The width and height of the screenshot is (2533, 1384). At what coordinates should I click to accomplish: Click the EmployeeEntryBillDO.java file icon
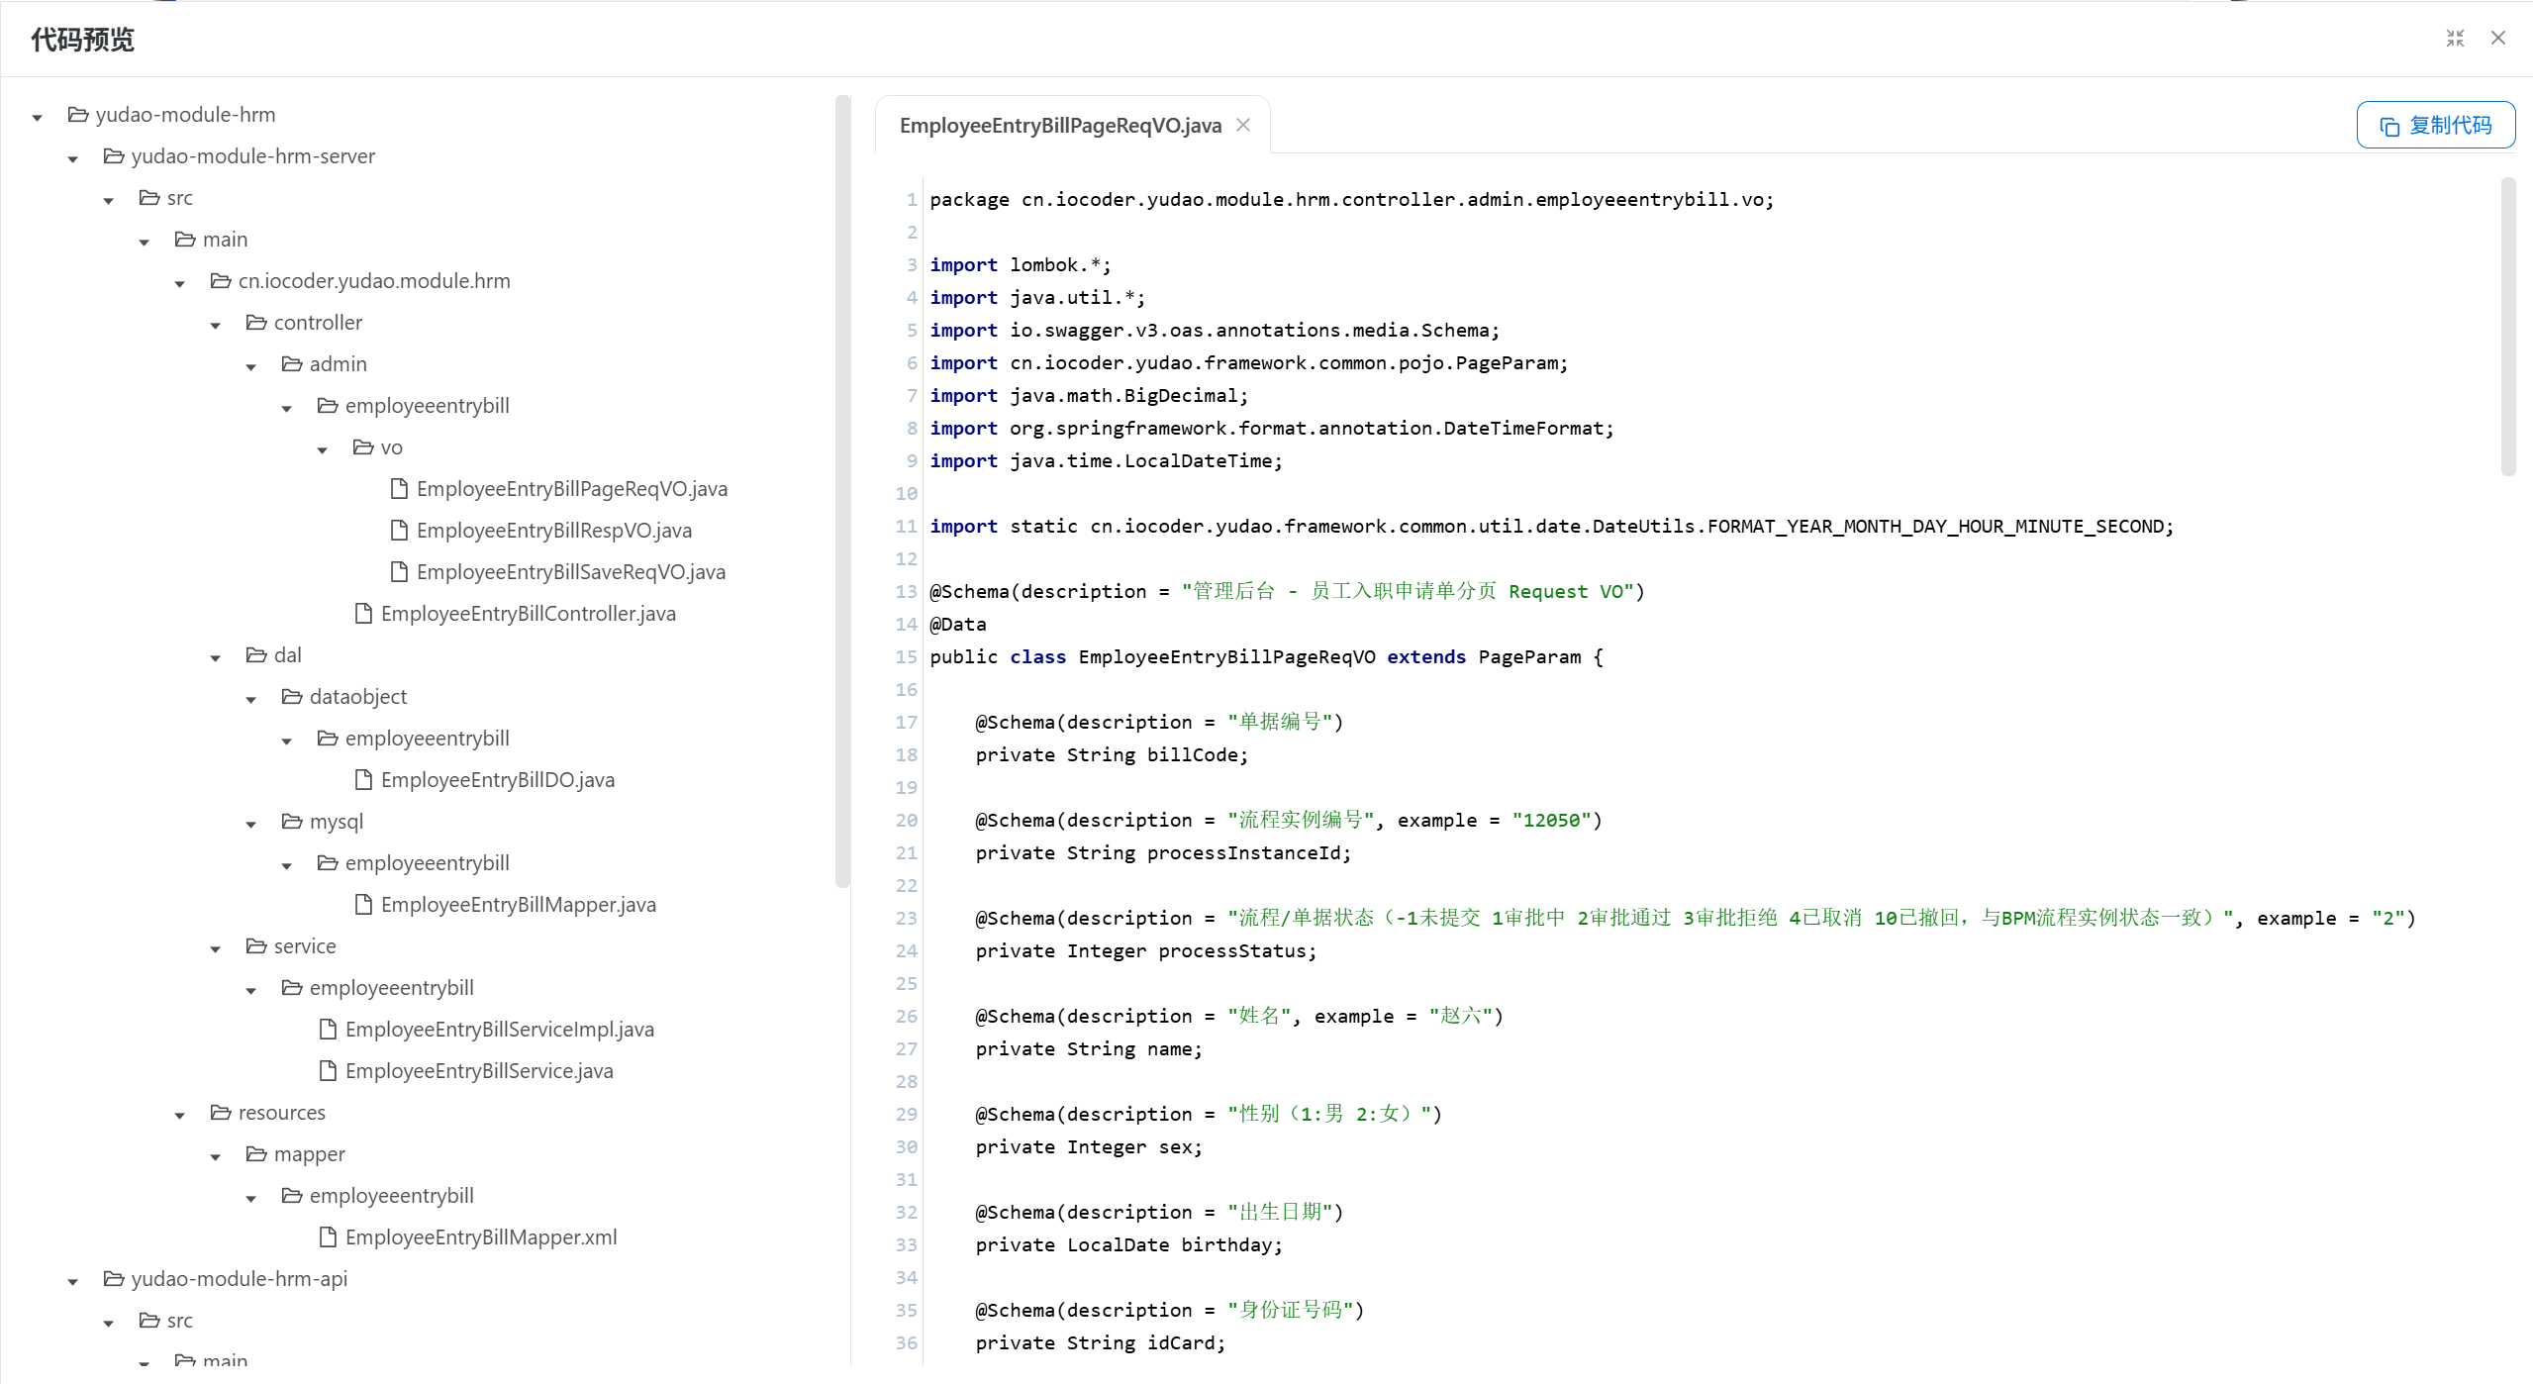(363, 780)
